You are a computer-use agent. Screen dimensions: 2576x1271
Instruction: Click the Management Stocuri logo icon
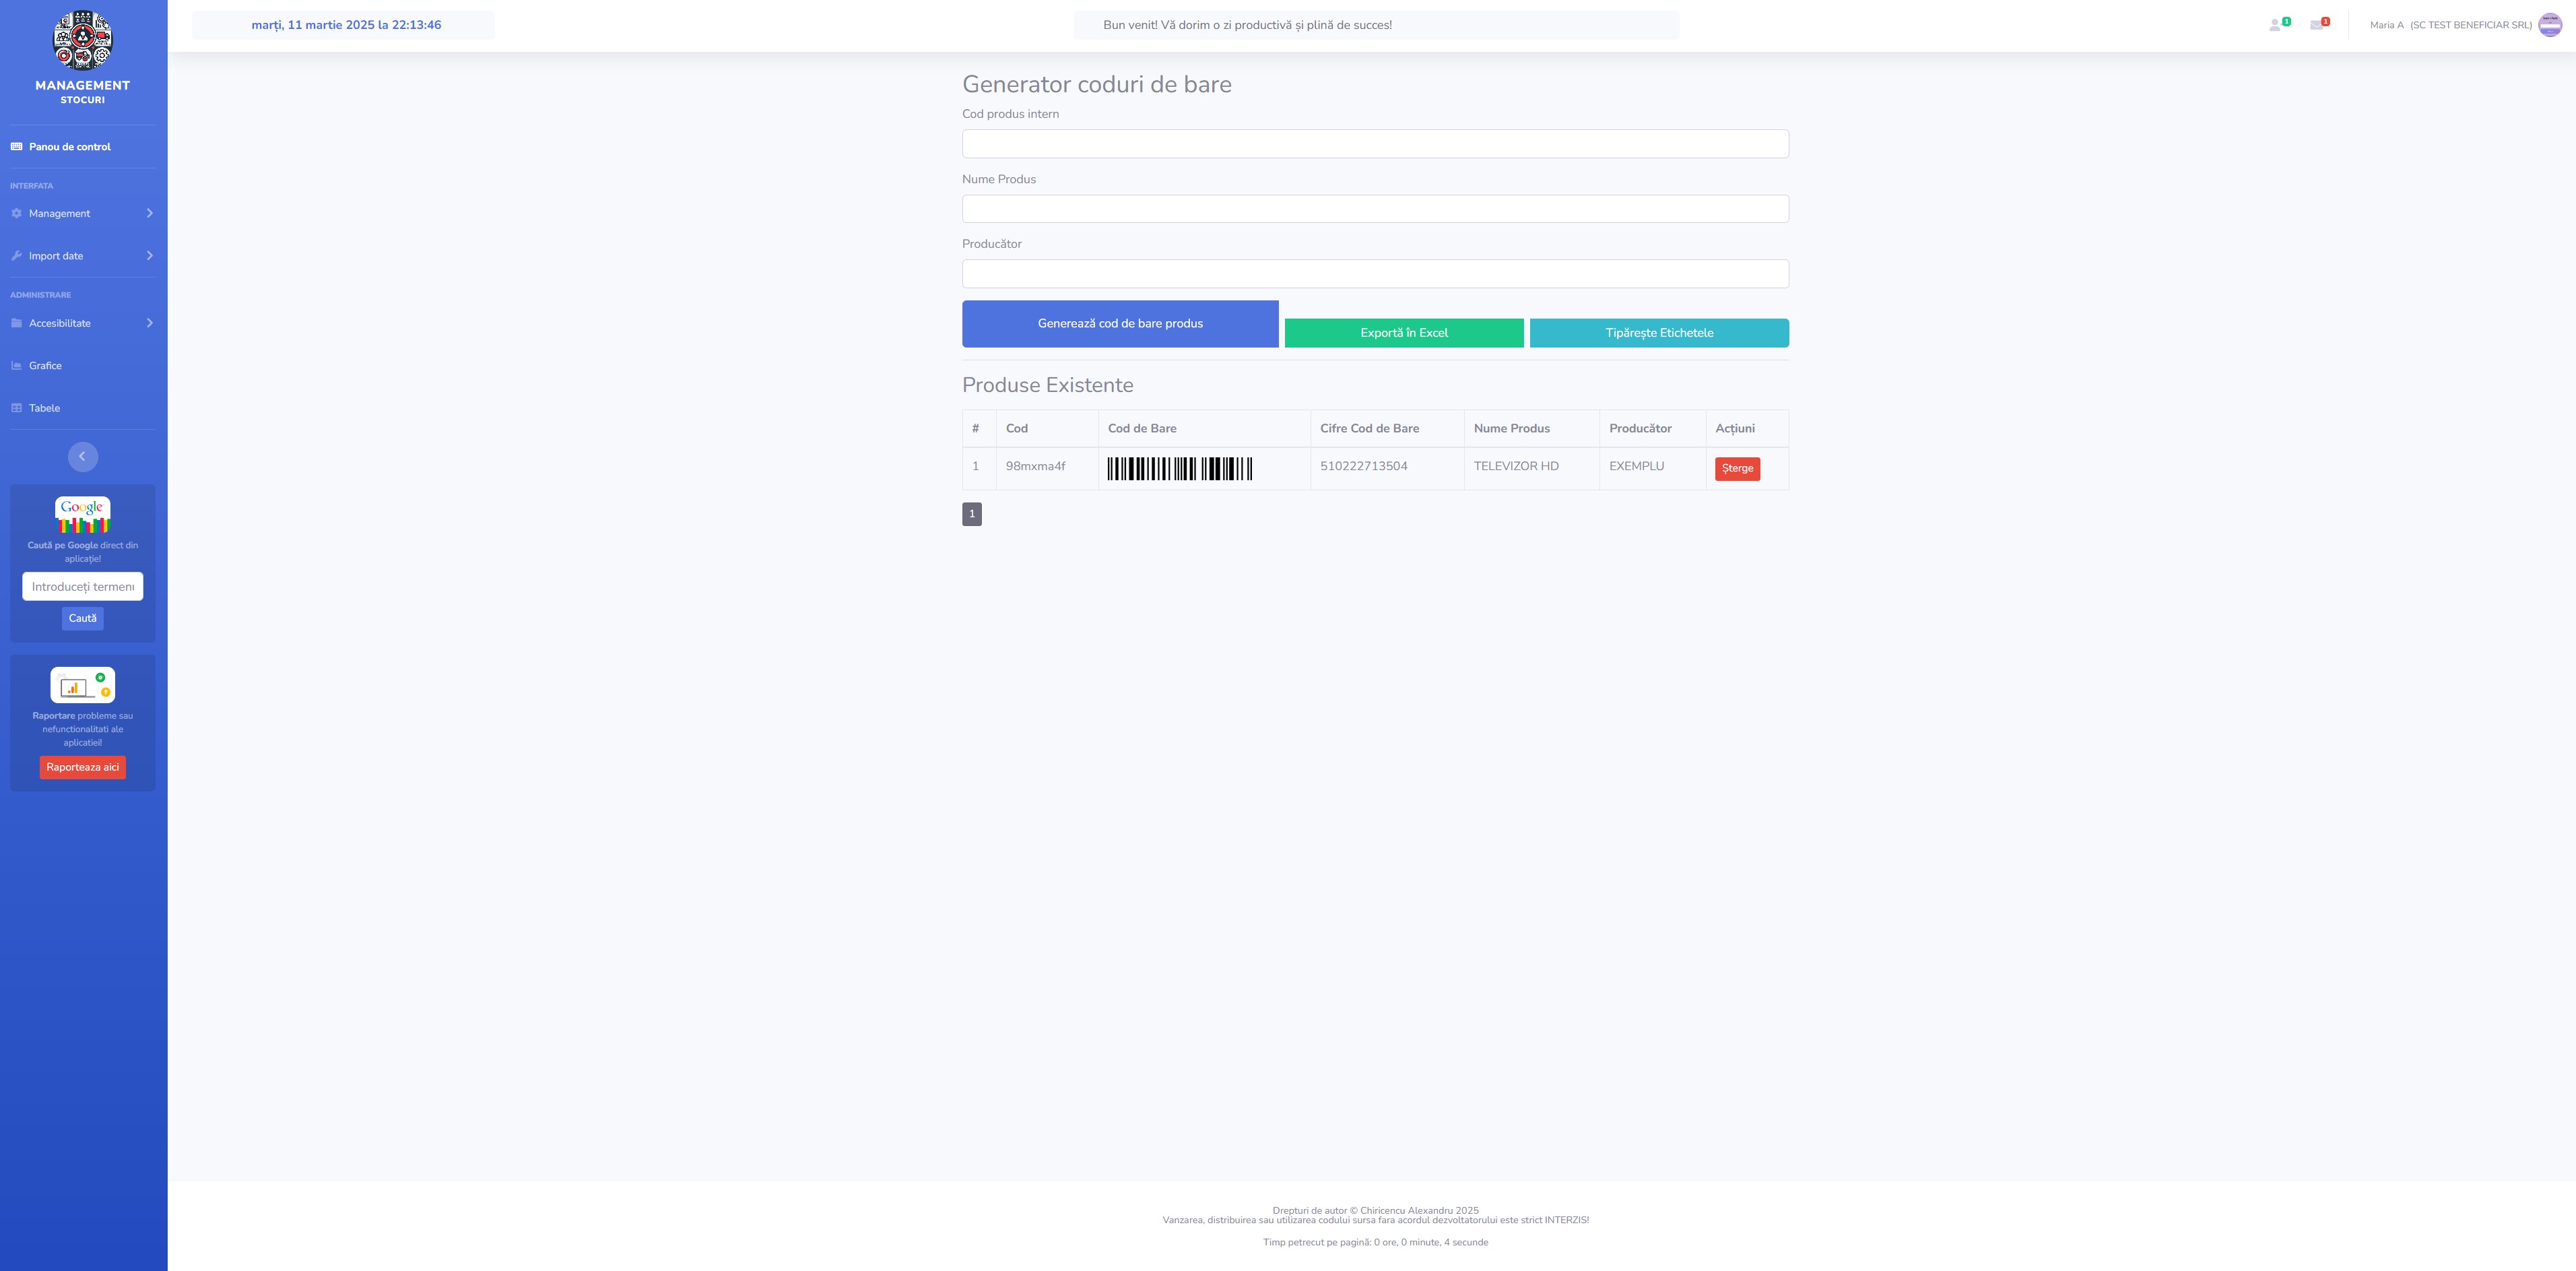coord(82,40)
